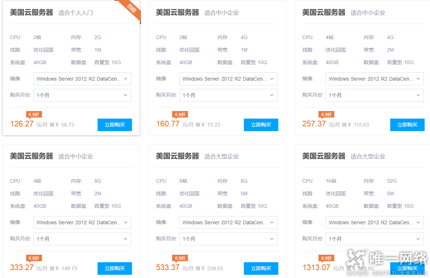Click the price 160.77
Image resolution: width=430 pixels, height=278 pixels.
(x=168, y=124)
